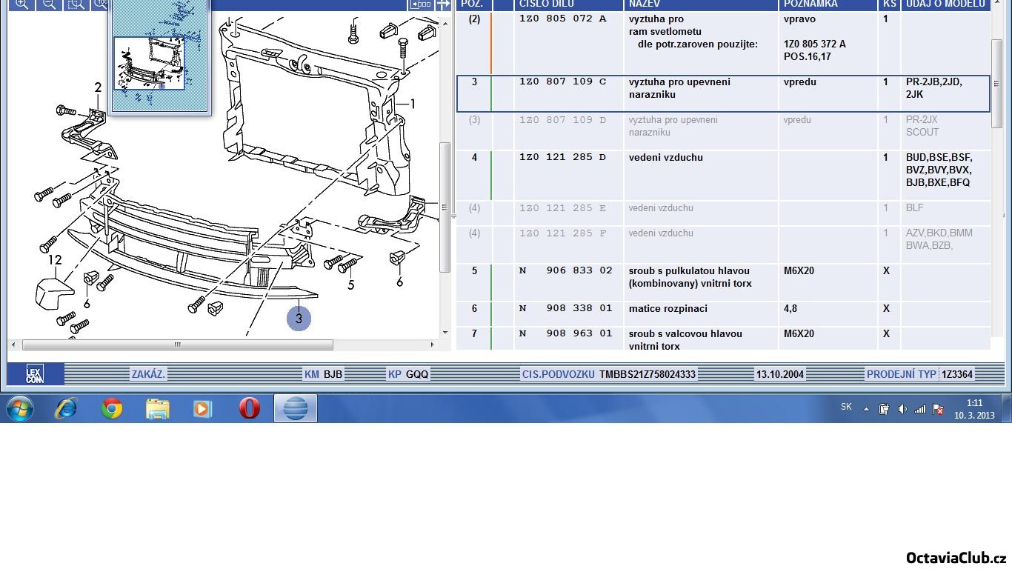The image size is (1012, 569).
Task: Click the PRODEJNÍ TYP label
Action: [901, 374]
